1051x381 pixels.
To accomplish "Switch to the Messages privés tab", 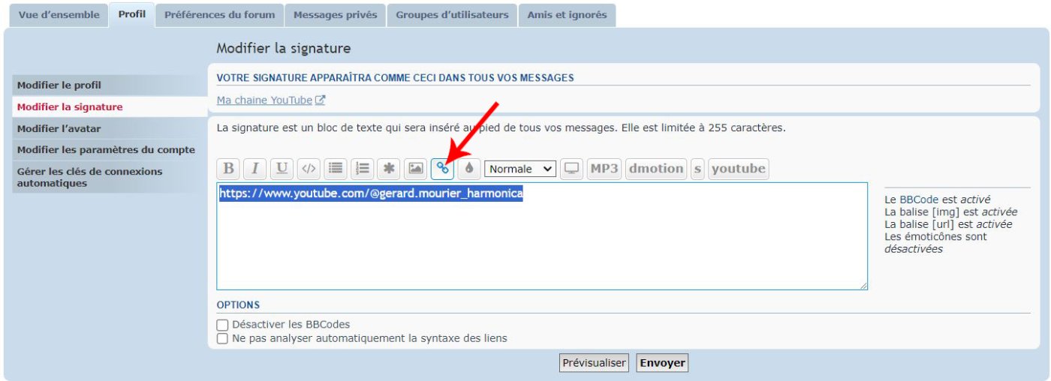I will coord(336,15).
